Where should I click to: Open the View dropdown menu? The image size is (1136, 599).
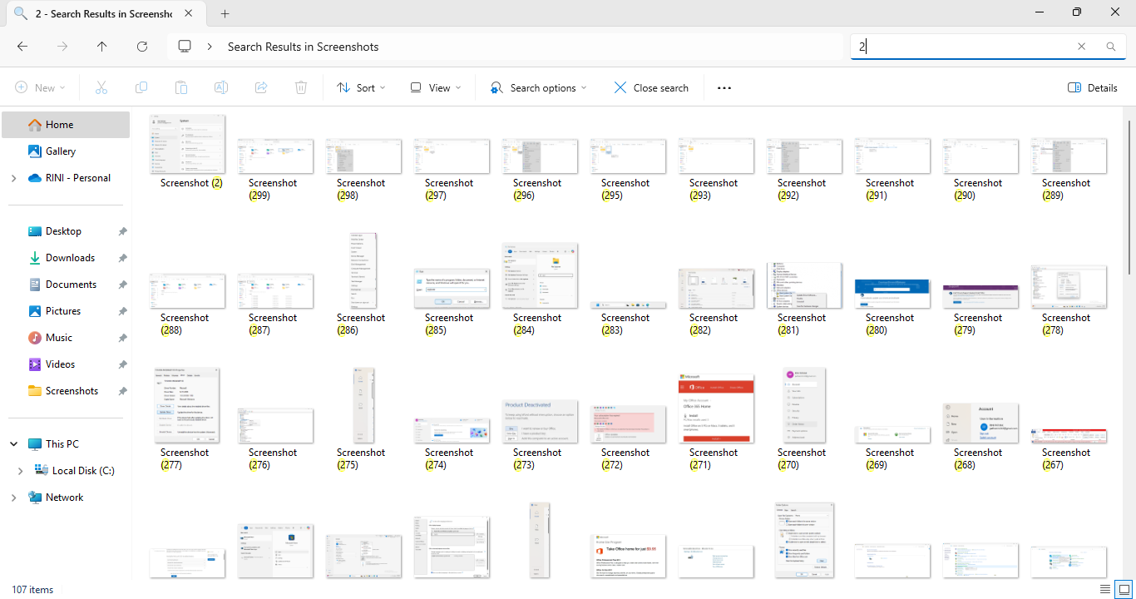[436, 87]
